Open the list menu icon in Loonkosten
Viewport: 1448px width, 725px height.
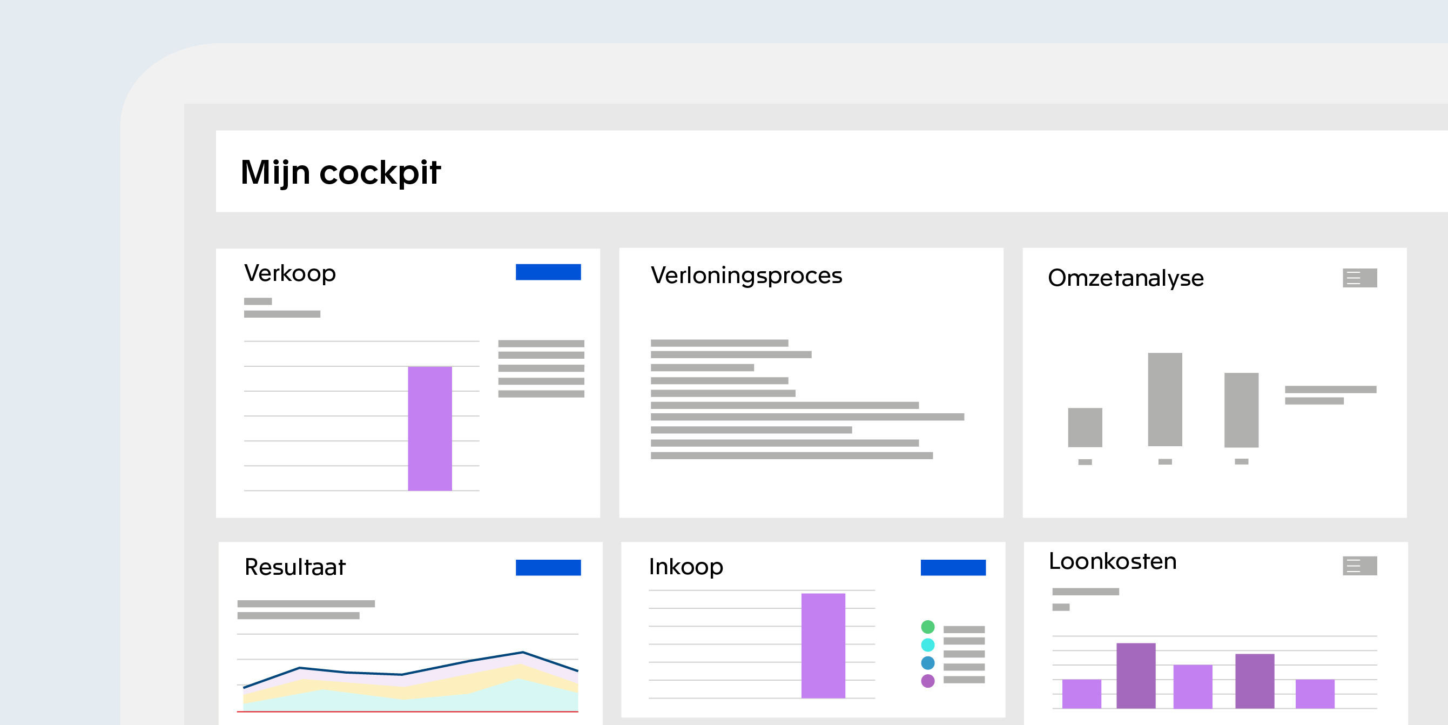[x=1360, y=566]
